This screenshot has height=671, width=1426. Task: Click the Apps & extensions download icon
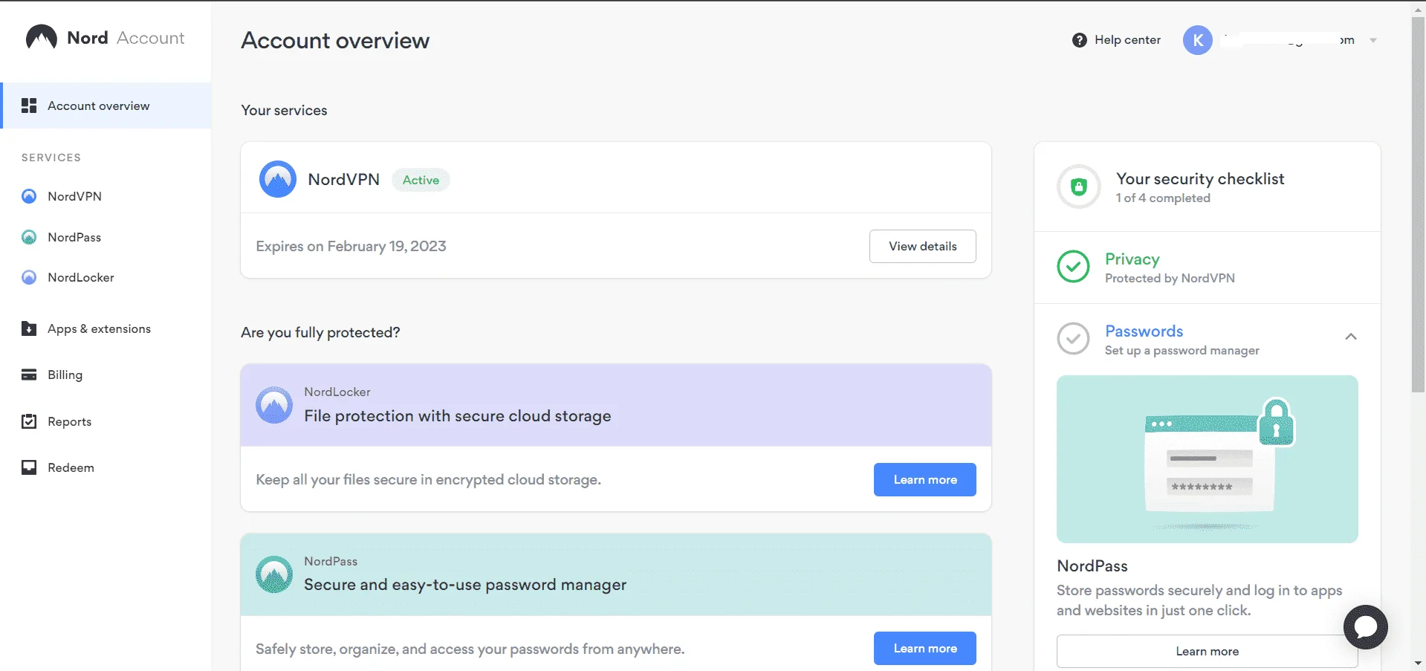point(29,328)
